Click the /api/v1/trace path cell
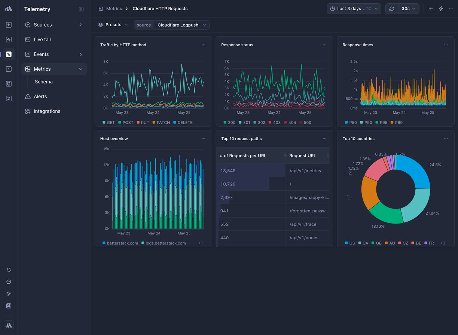The image size is (458, 335). pos(307,224)
